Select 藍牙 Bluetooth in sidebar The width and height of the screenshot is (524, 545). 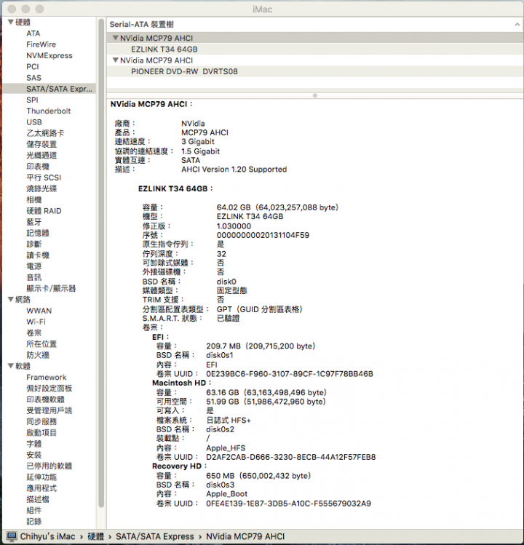[34, 222]
